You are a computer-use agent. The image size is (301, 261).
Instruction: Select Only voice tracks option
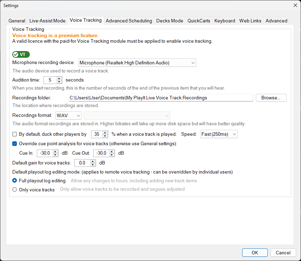[15, 190]
